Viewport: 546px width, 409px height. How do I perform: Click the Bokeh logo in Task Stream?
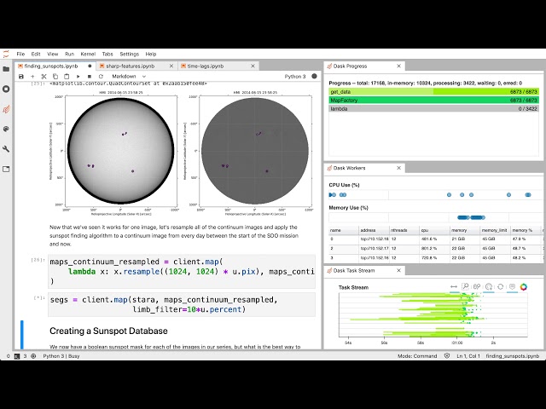(523, 286)
